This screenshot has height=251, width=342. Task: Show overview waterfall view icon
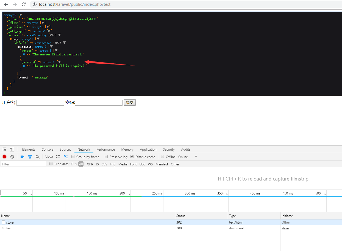click(66, 157)
